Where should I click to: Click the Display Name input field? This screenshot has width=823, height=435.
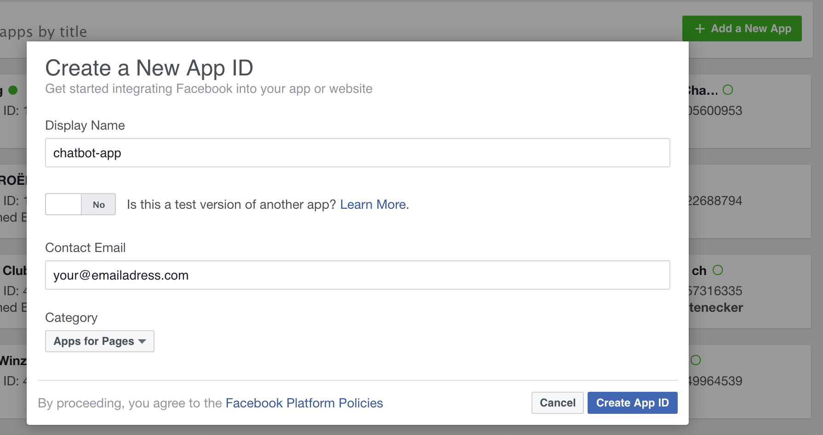pyautogui.click(x=357, y=153)
